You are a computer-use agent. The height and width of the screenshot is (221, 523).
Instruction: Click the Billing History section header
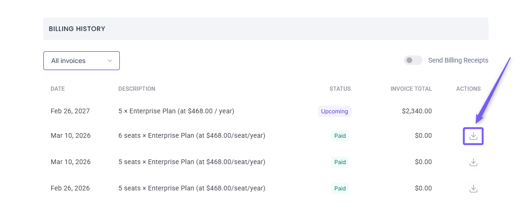(77, 29)
